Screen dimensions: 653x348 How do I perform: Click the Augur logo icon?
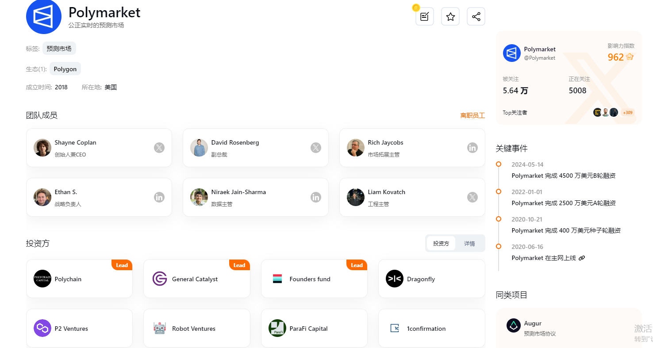pos(514,325)
